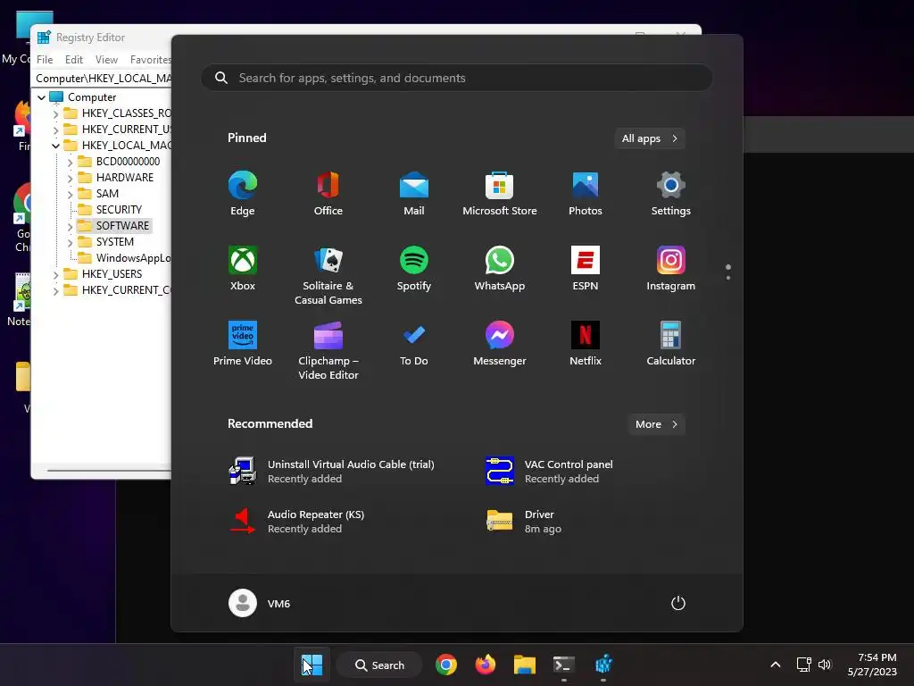Image resolution: width=914 pixels, height=686 pixels.
Task: Collapse HKEY_LOCAL_MACHINE key
Action: click(56, 146)
